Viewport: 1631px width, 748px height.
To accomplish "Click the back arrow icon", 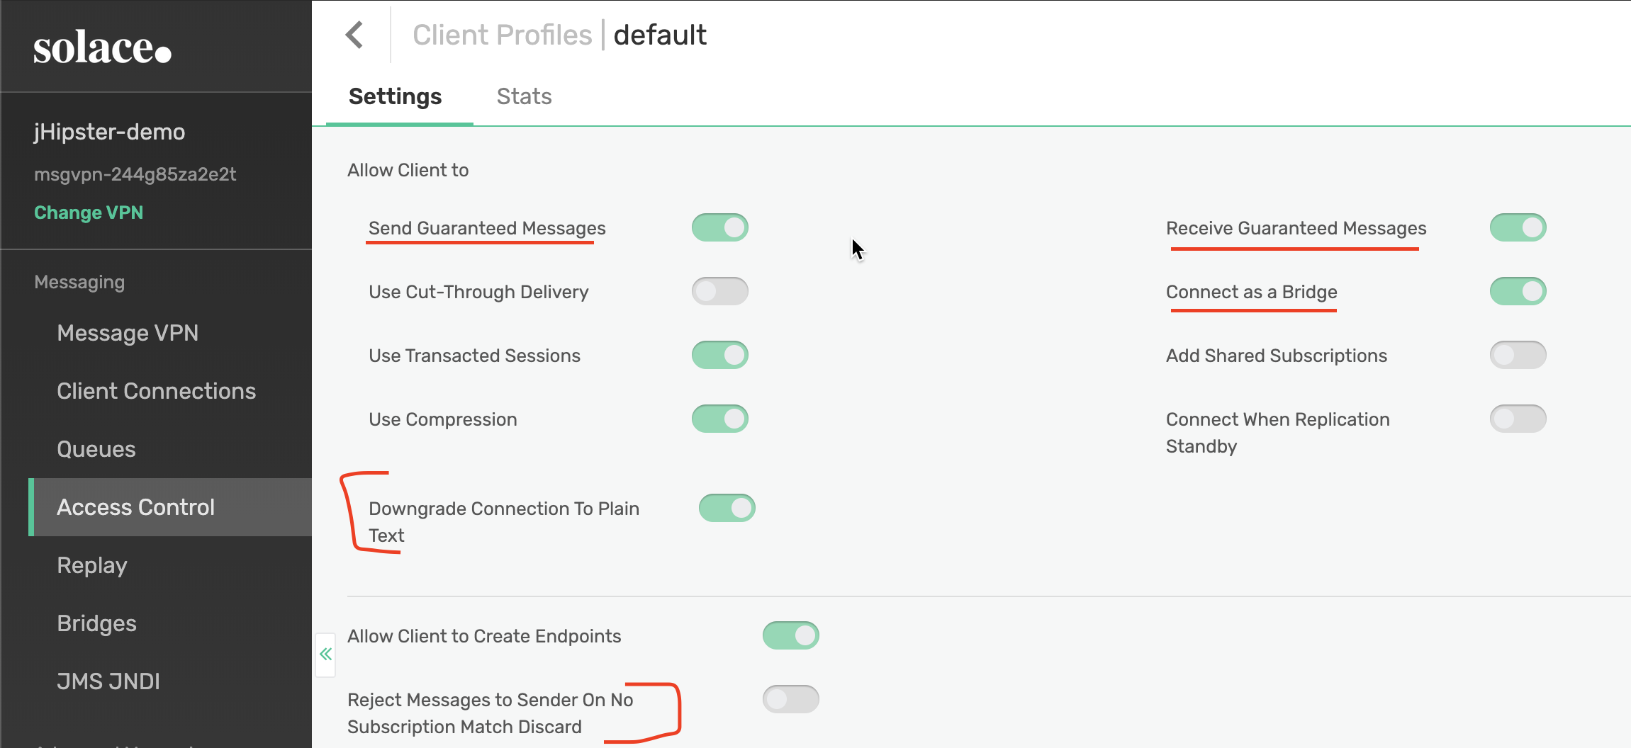I will click(x=354, y=35).
